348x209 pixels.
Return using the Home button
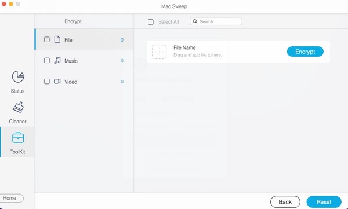coord(11,198)
